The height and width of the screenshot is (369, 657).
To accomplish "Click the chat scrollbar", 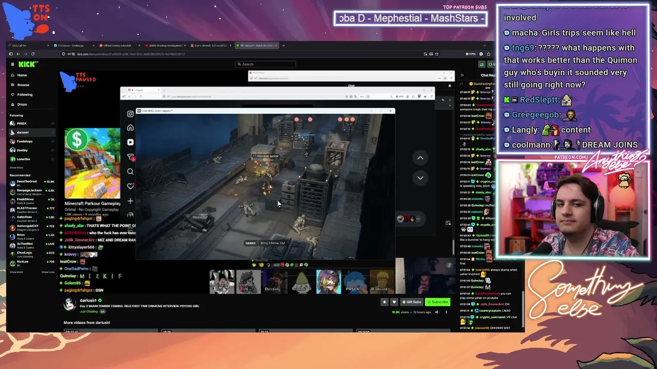I will click(x=523, y=310).
